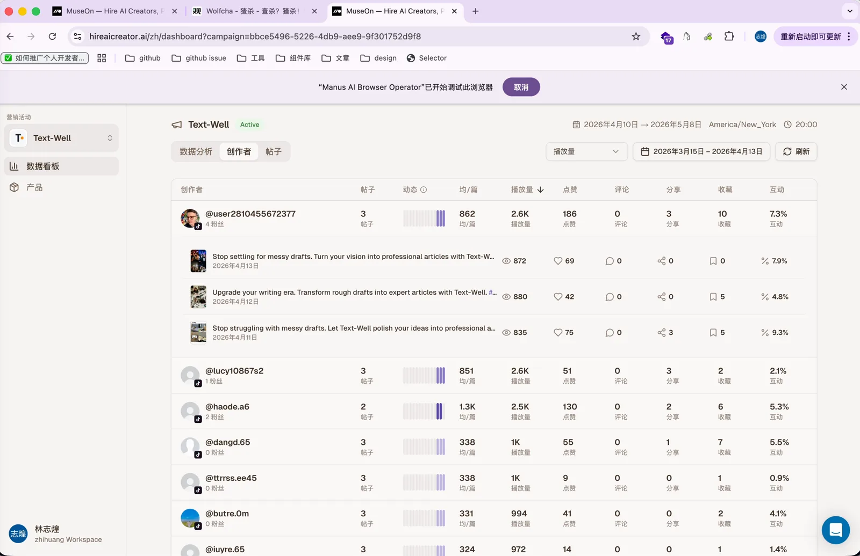The height and width of the screenshot is (556, 860).
Task: Expand the @lucy10867s2 creator row
Action: tap(494, 376)
